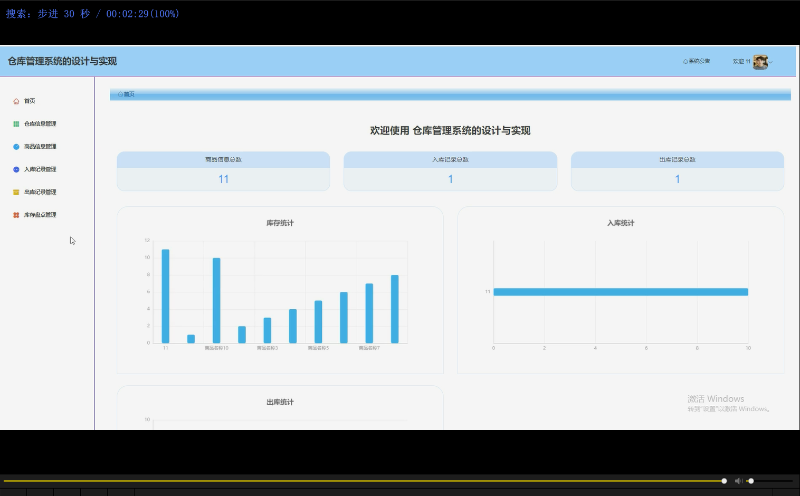Click the 商品信息总数 card
Viewport: 800px width, 496px height.
pos(223,171)
